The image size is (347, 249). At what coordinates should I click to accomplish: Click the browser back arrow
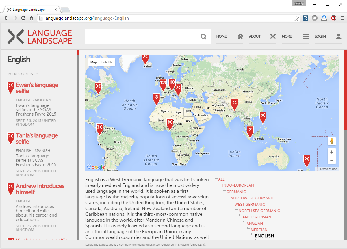[x=6, y=18]
